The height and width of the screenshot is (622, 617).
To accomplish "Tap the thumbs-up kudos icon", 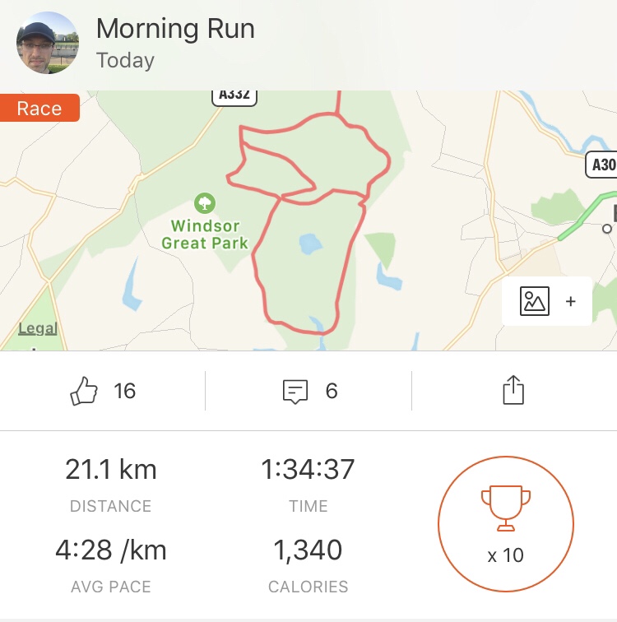I will click(x=85, y=391).
